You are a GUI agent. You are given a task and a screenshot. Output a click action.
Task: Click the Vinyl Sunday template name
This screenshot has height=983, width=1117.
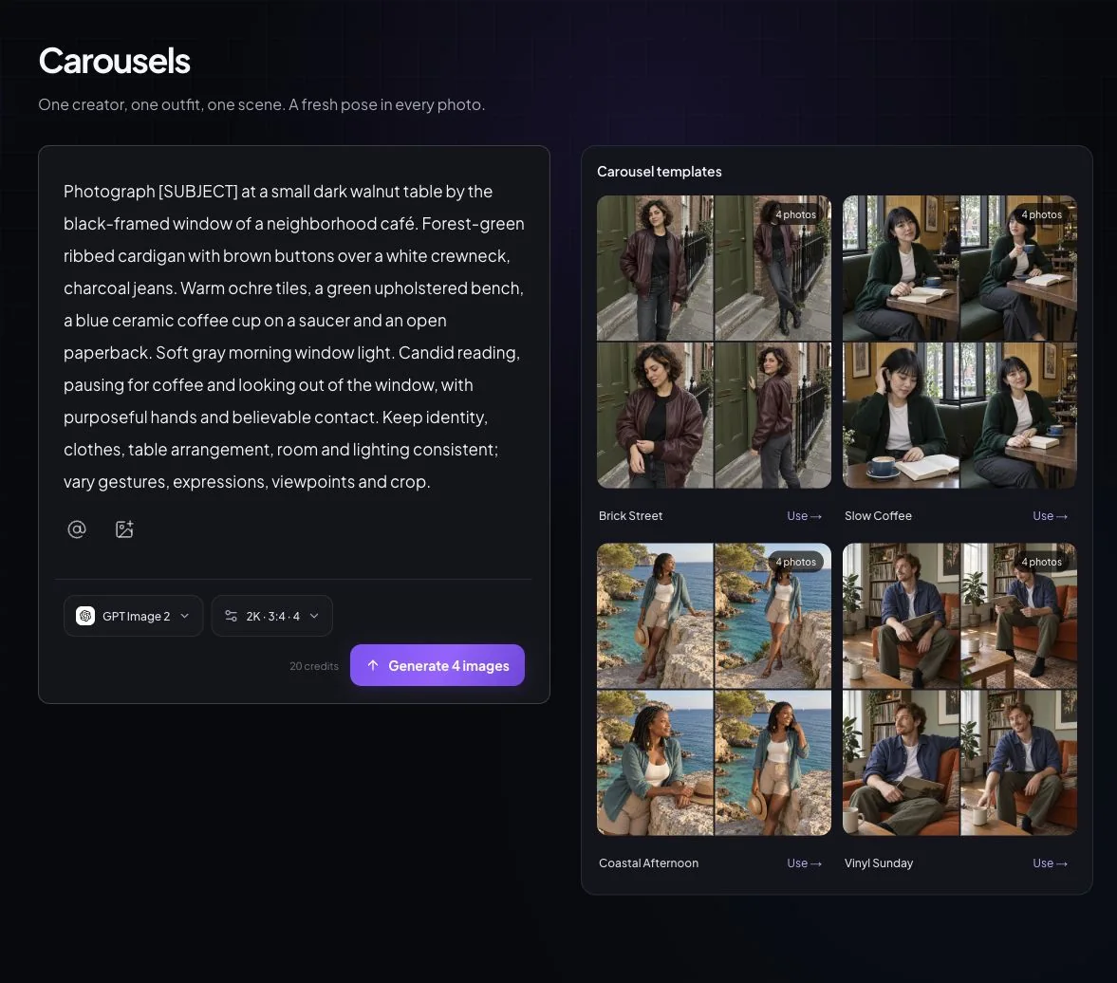(879, 863)
